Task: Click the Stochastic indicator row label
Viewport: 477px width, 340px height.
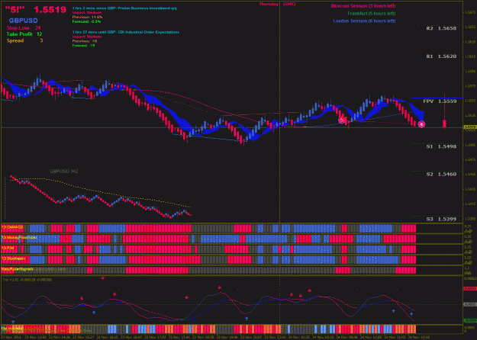Action: [14, 258]
